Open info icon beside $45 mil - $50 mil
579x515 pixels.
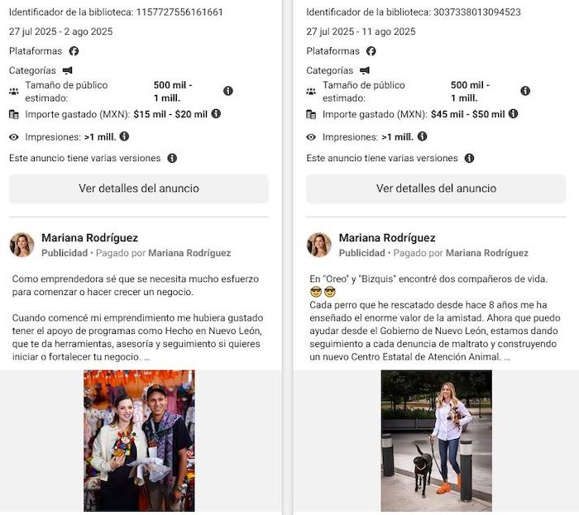514,113
